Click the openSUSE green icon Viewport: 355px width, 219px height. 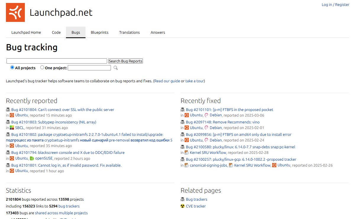pos(32,158)
